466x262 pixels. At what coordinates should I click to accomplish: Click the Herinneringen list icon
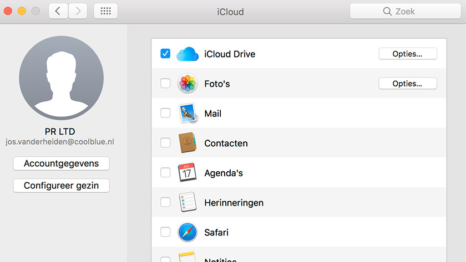[x=188, y=202]
